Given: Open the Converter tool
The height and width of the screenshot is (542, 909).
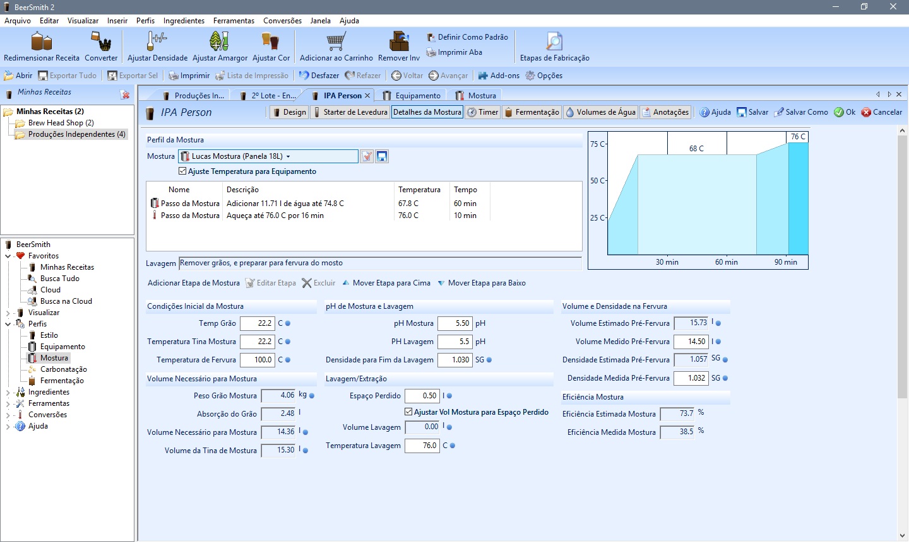Looking at the screenshot, I should coord(101,47).
